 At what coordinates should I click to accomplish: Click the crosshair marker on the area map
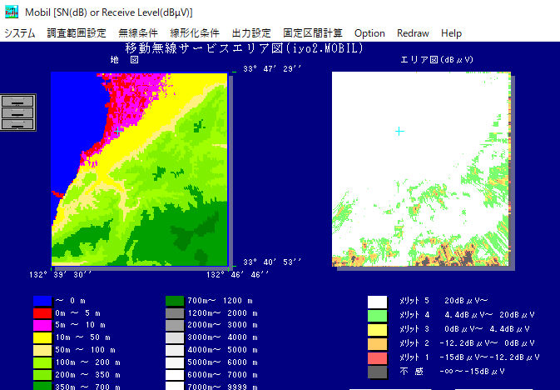(x=399, y=131)
